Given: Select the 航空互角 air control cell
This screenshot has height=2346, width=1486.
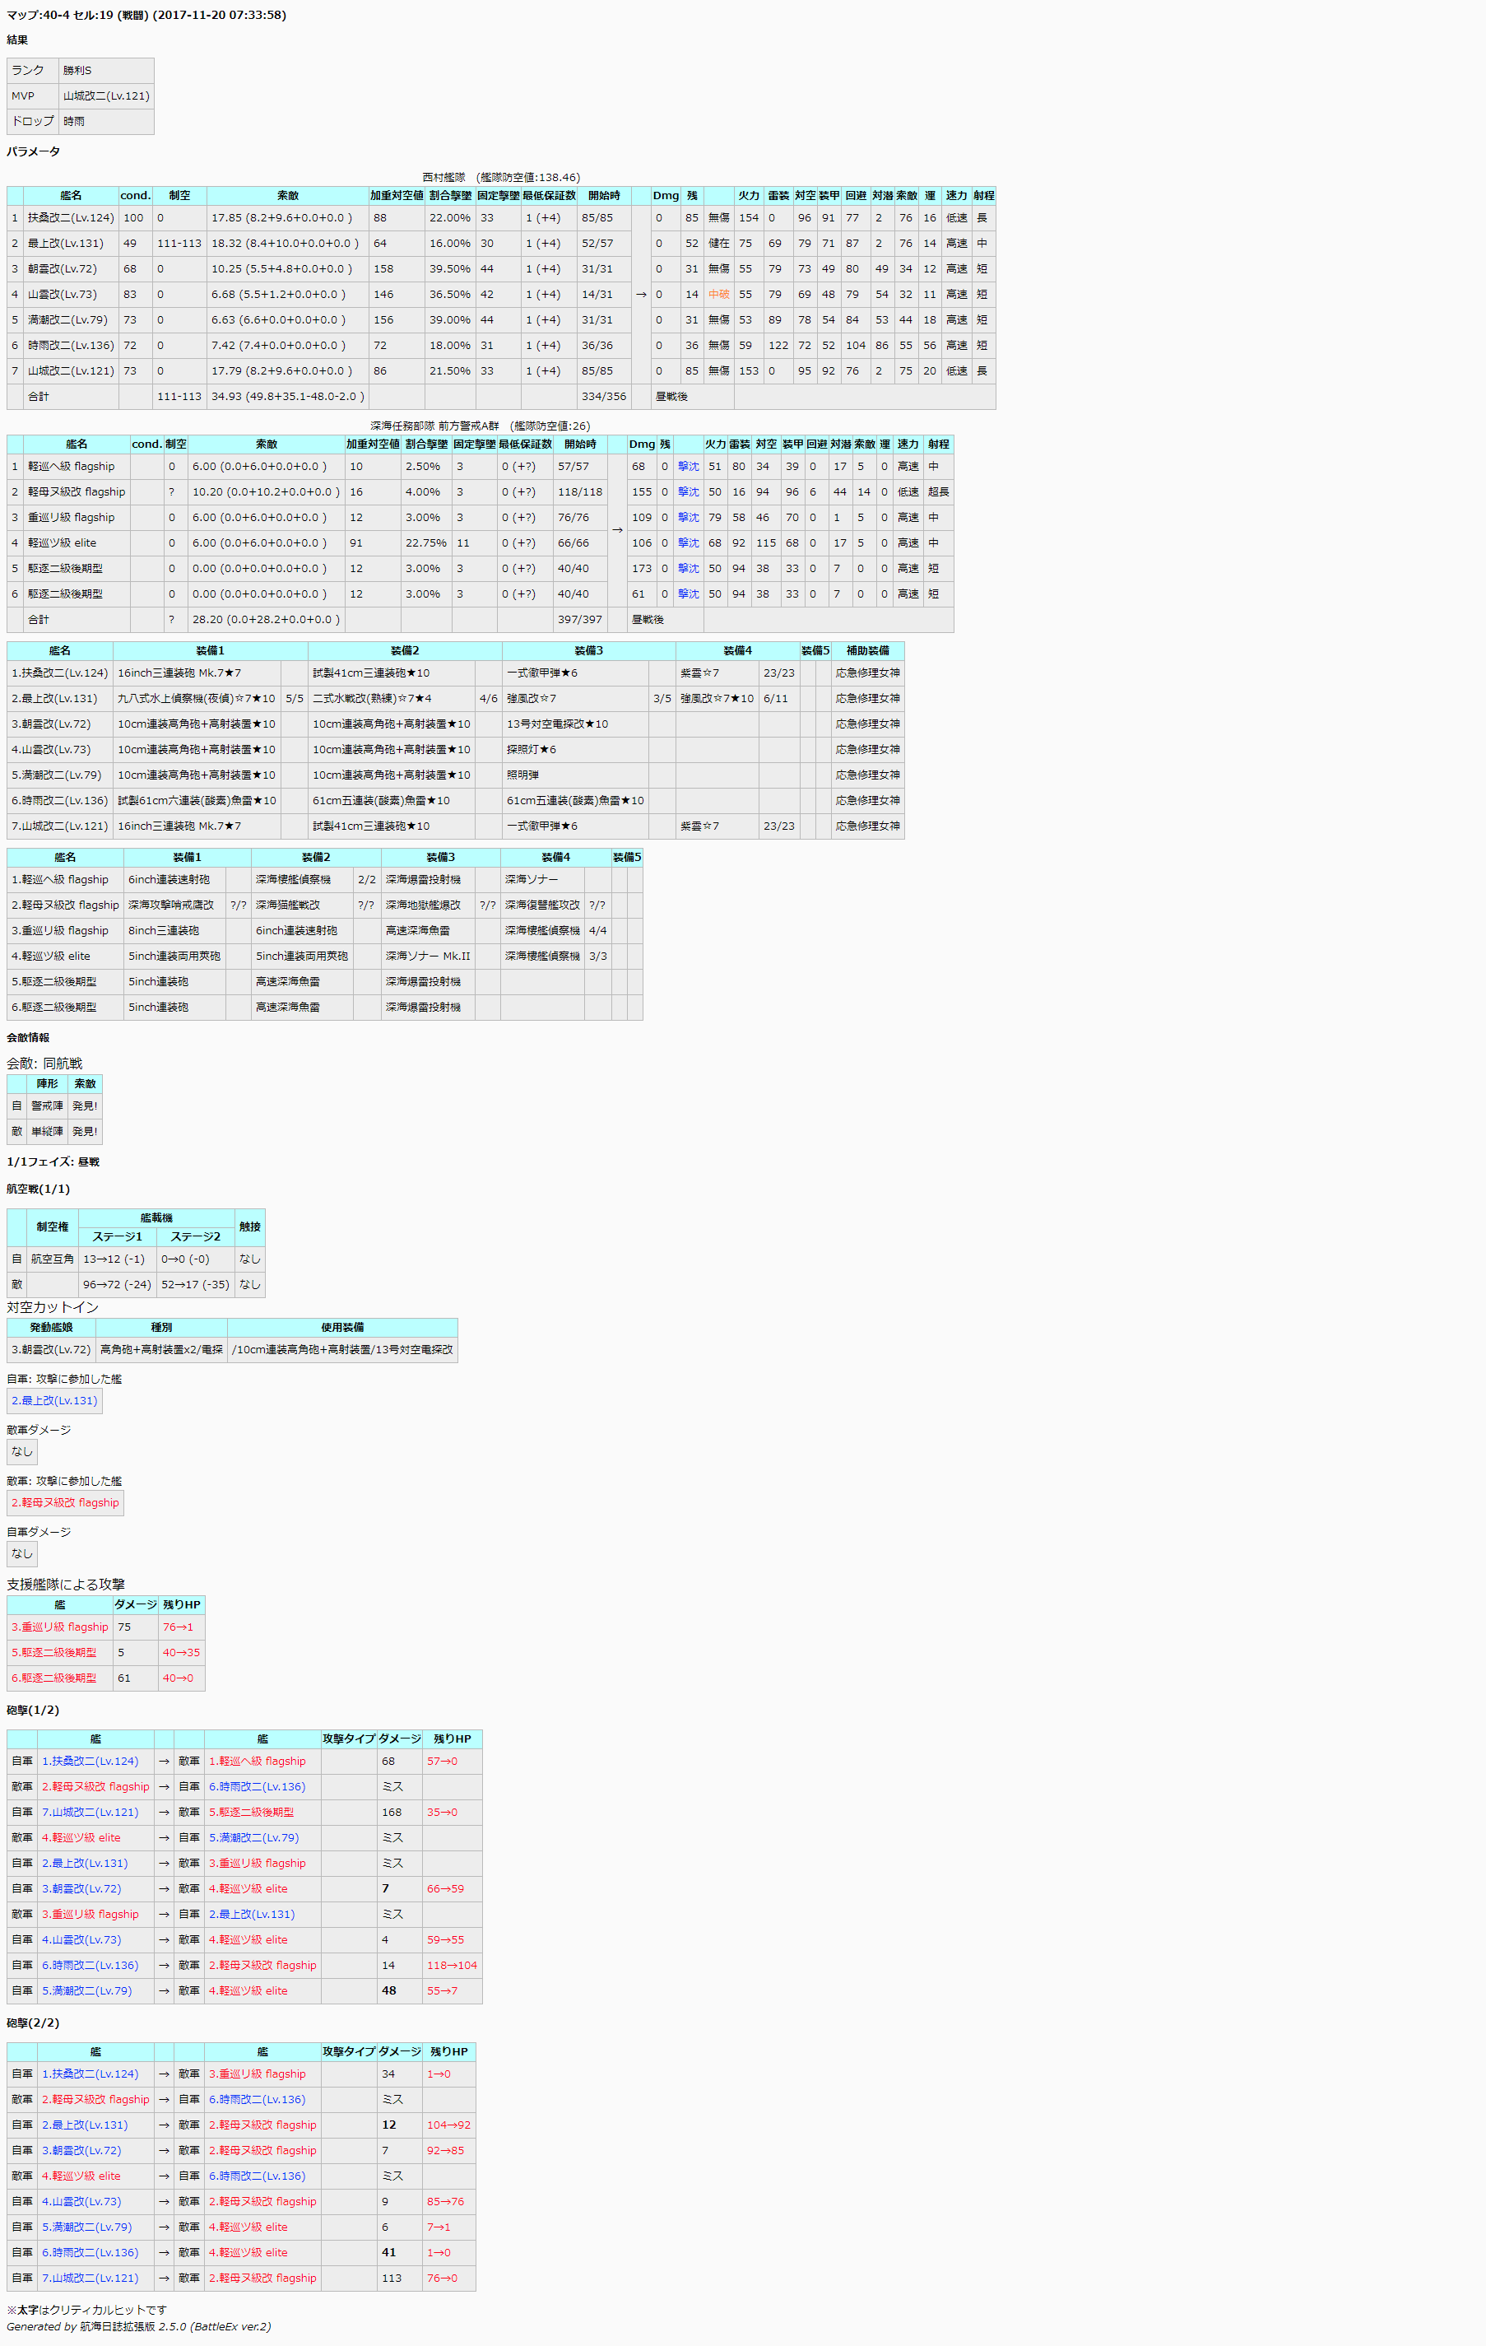Looking at the screenshot, I should 53,1259.
